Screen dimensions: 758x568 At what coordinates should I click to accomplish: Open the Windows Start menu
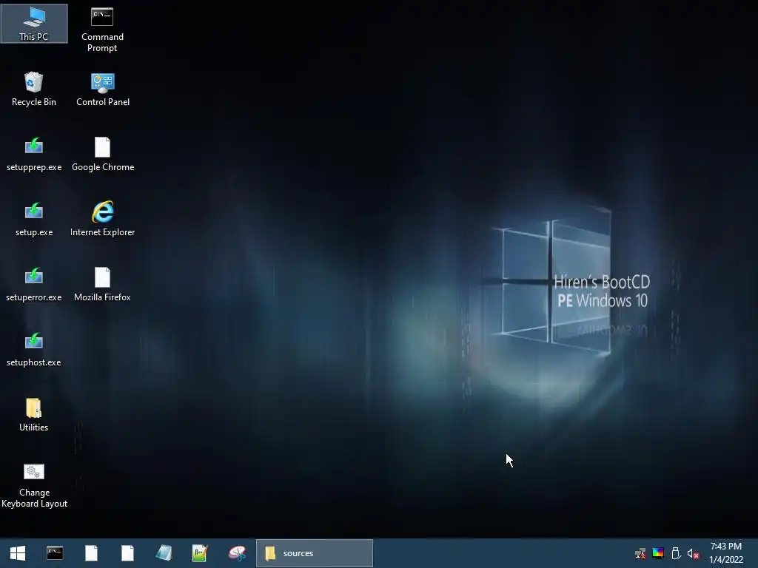coord(18,553)
